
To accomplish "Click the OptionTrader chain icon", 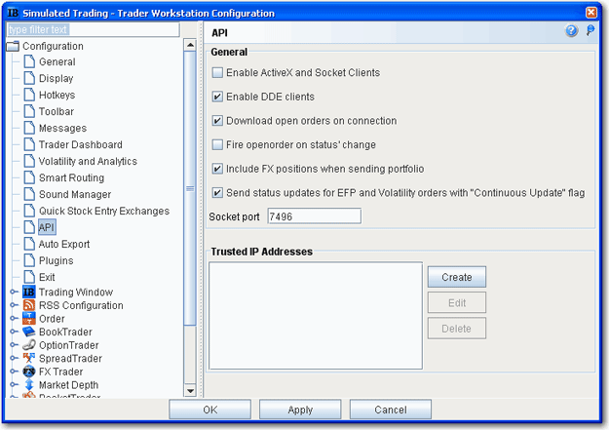I will coord(29,345).
